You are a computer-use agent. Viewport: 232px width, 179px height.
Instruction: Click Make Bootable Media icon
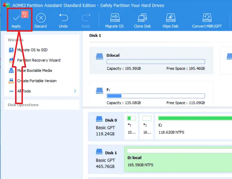(11, 71)
